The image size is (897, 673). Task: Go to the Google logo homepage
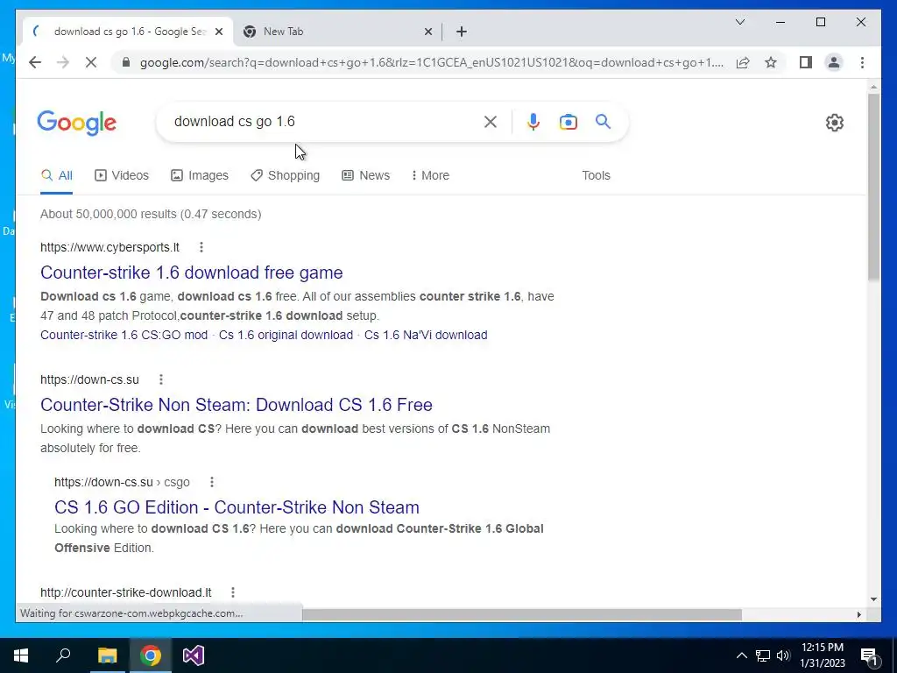[x=77, y=123]
